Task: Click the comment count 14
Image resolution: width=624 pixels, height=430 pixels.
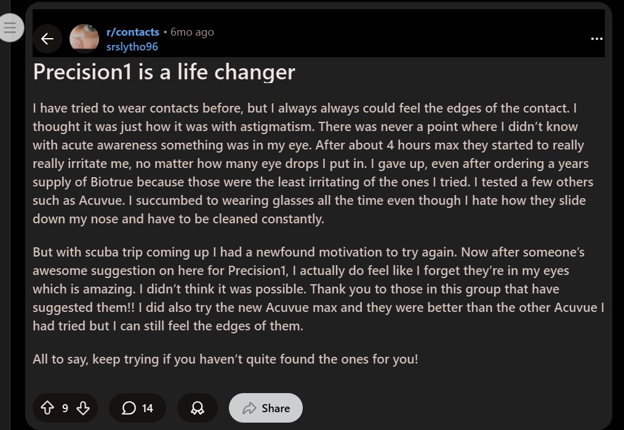Action: (x=148, y=408)
